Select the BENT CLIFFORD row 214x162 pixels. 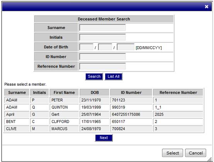click(104, 122)
